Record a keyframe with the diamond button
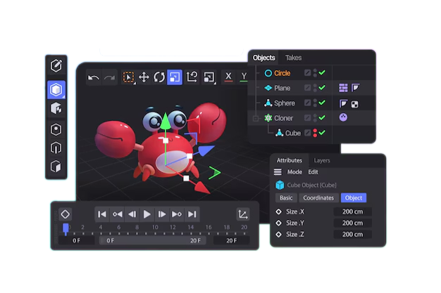 66,214
